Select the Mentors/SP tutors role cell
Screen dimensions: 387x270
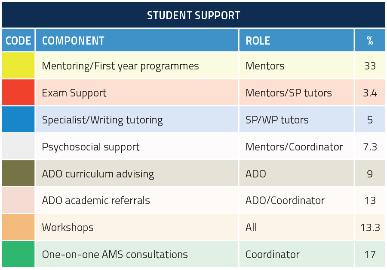[x=296, y=92]
